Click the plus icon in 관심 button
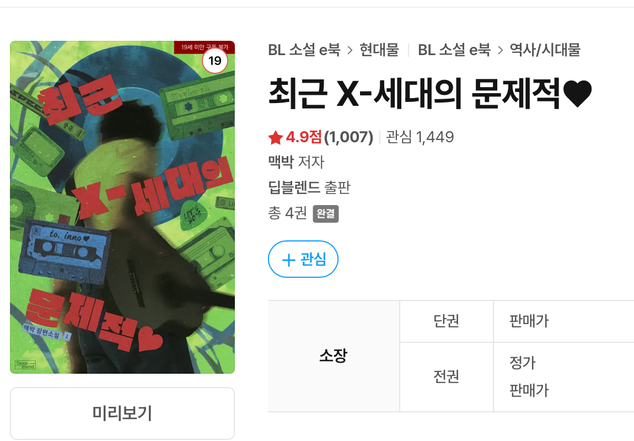The width and height of the screenshot is (634, 441). point(288,260)
